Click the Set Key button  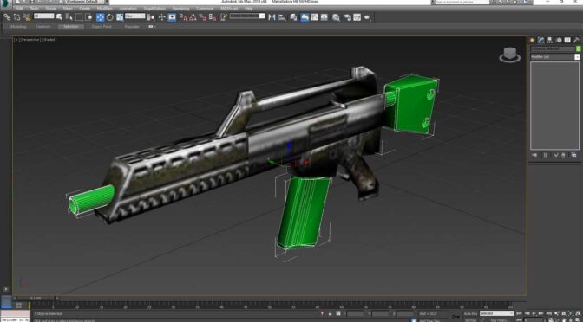pyautogui.click(x=470, y=319)
